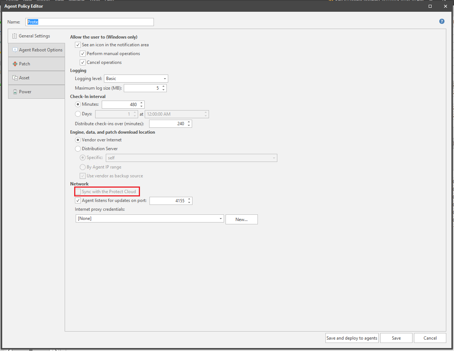The width and height of the screenshot is (454, 351).
Task: Choose Distribution Server as download location
Action: pos(78,149)
